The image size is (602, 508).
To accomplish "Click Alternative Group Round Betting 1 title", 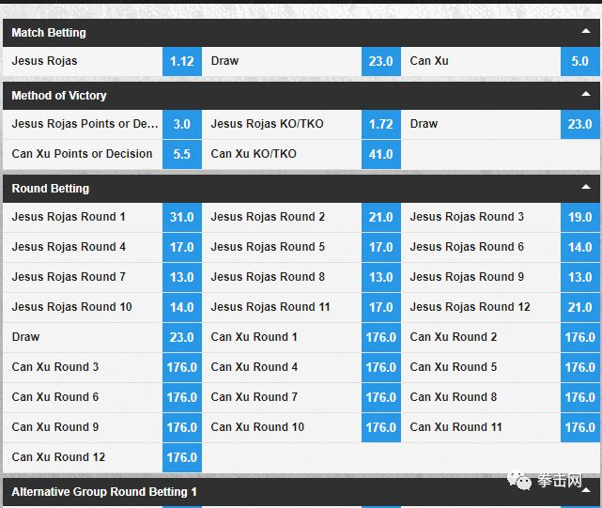I will coord(104,492).
